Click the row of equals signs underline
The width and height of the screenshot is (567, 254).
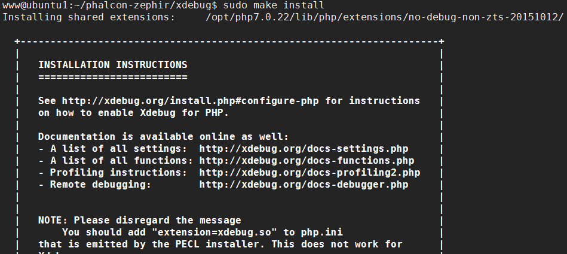[113, 77]
